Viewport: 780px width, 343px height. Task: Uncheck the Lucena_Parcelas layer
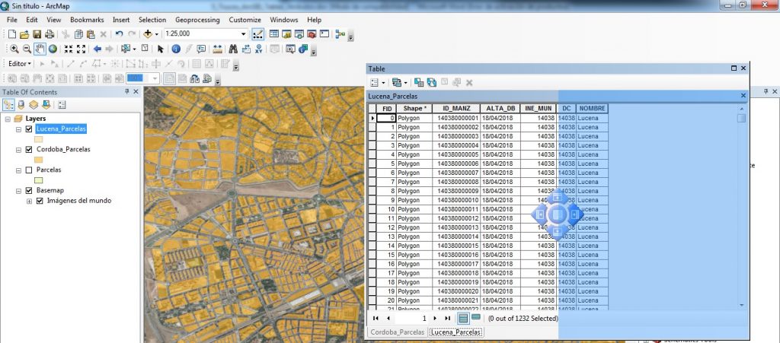click(x=29, y=129)
